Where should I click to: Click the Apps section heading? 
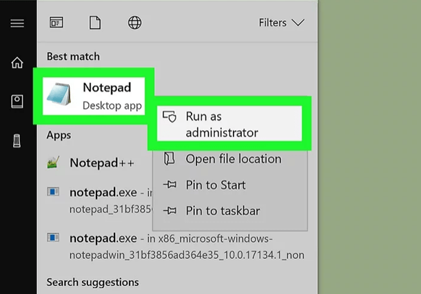(x=59, y=135)
